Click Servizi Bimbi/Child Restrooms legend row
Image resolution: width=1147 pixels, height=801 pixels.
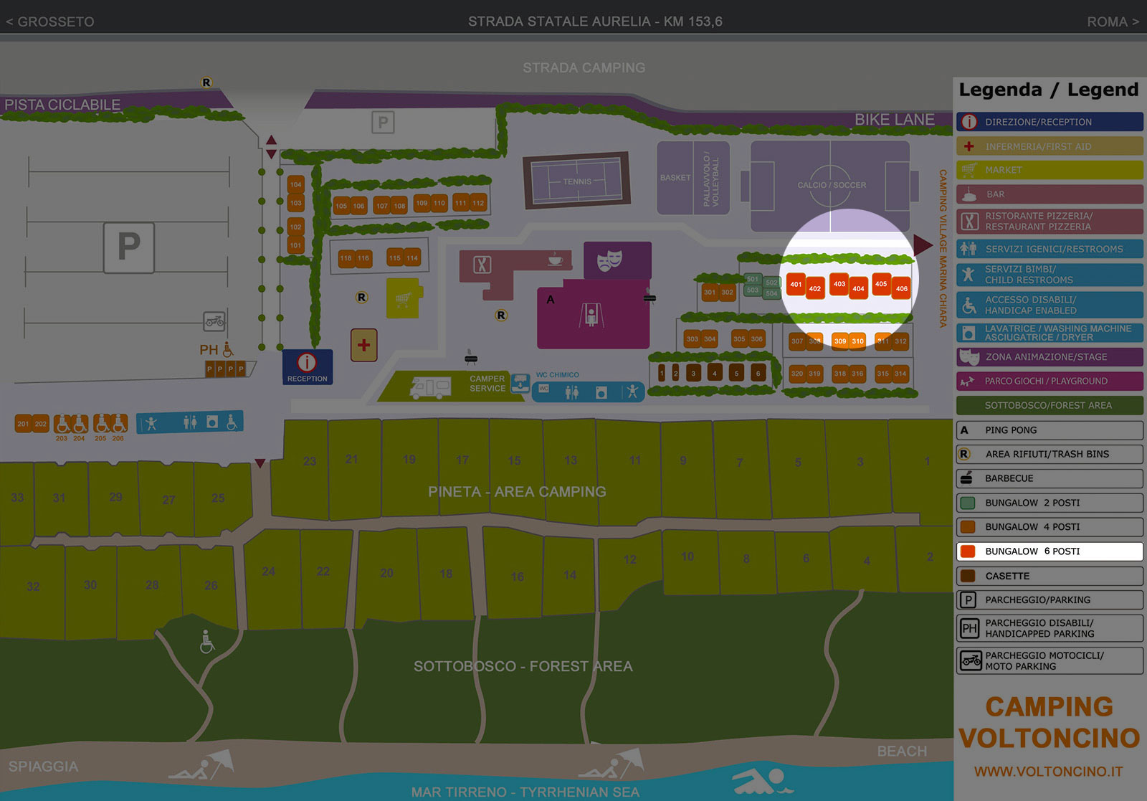point(1050,275)
